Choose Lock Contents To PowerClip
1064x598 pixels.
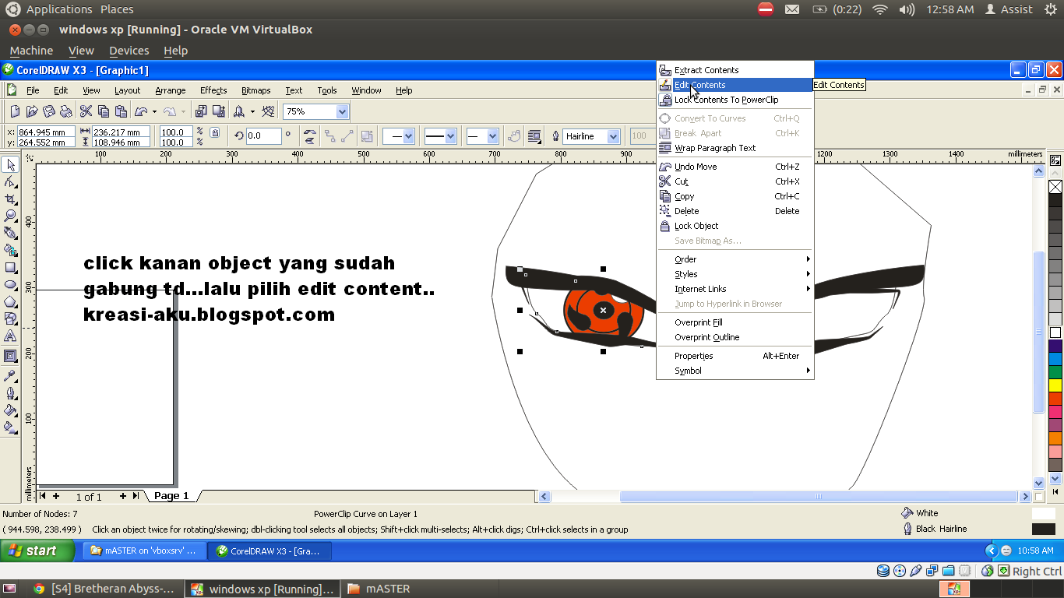click(x=735, y=100)
